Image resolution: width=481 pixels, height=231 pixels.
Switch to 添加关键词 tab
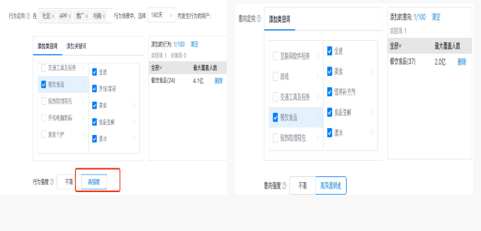77,46
